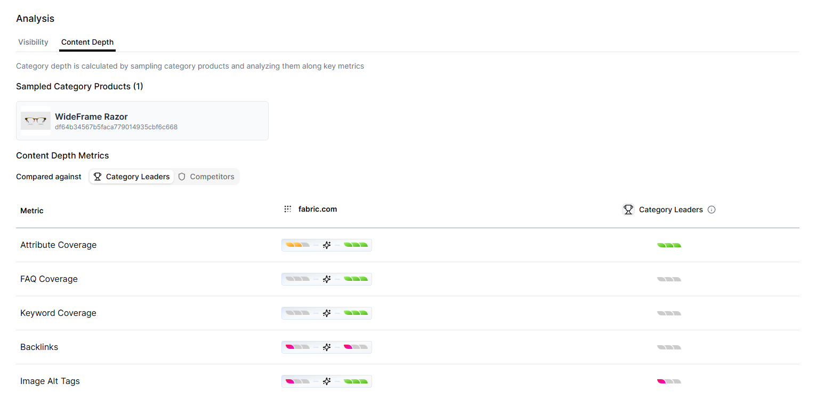816x409 pixels.
Task: Click the trophy icon in Category Leaders column header
Action: [x=628, y=209]
